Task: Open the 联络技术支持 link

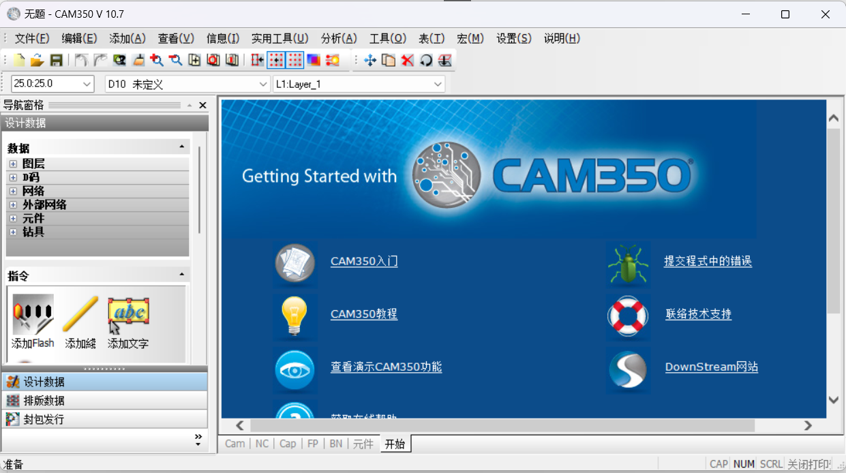Action: click(x=699, y=314)
